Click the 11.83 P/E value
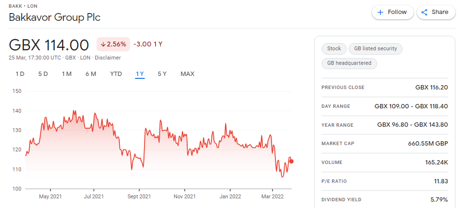Screen dimensions: 466x208 click(441, 181)
